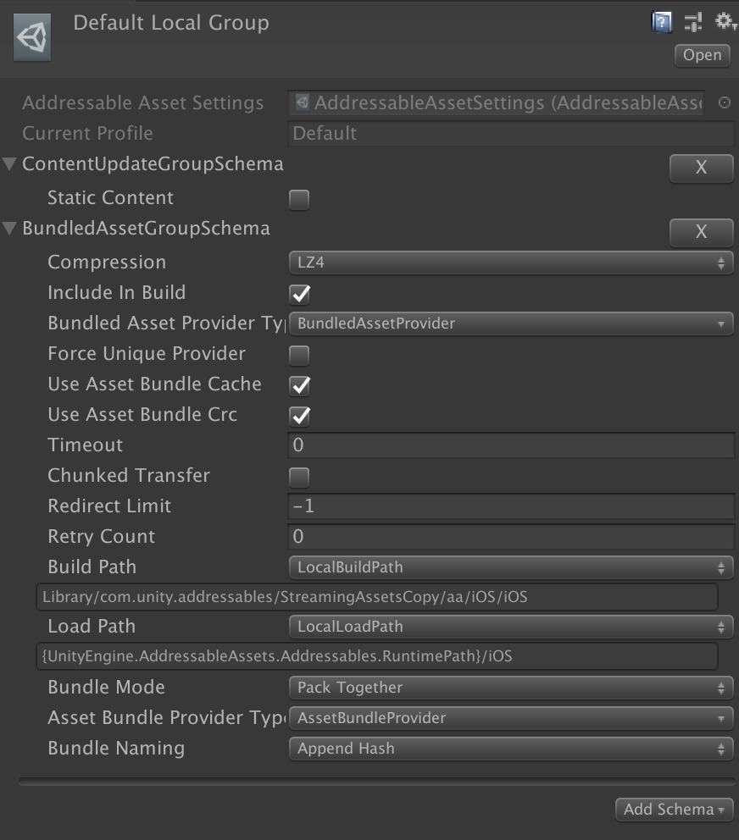Remove BundledAssetGroupSchema with its X button
Screen dimensions: 739x840
click(x=701, y=232)
